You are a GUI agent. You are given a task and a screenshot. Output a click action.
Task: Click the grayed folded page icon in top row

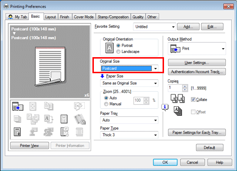pos(79,106)
